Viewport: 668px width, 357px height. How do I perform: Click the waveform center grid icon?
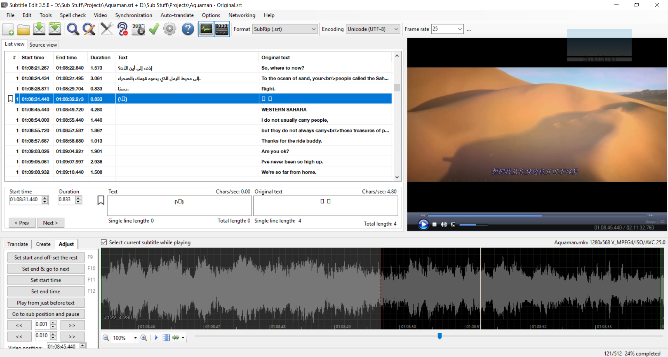coord(166,338)
